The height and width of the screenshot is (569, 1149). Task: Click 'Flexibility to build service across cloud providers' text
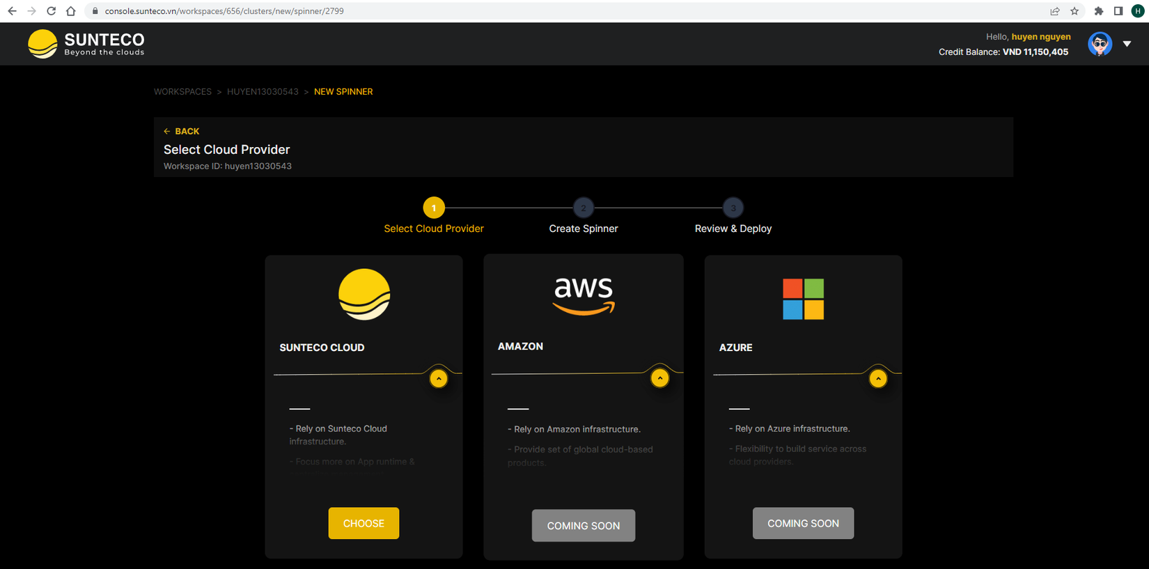[797, 455]
